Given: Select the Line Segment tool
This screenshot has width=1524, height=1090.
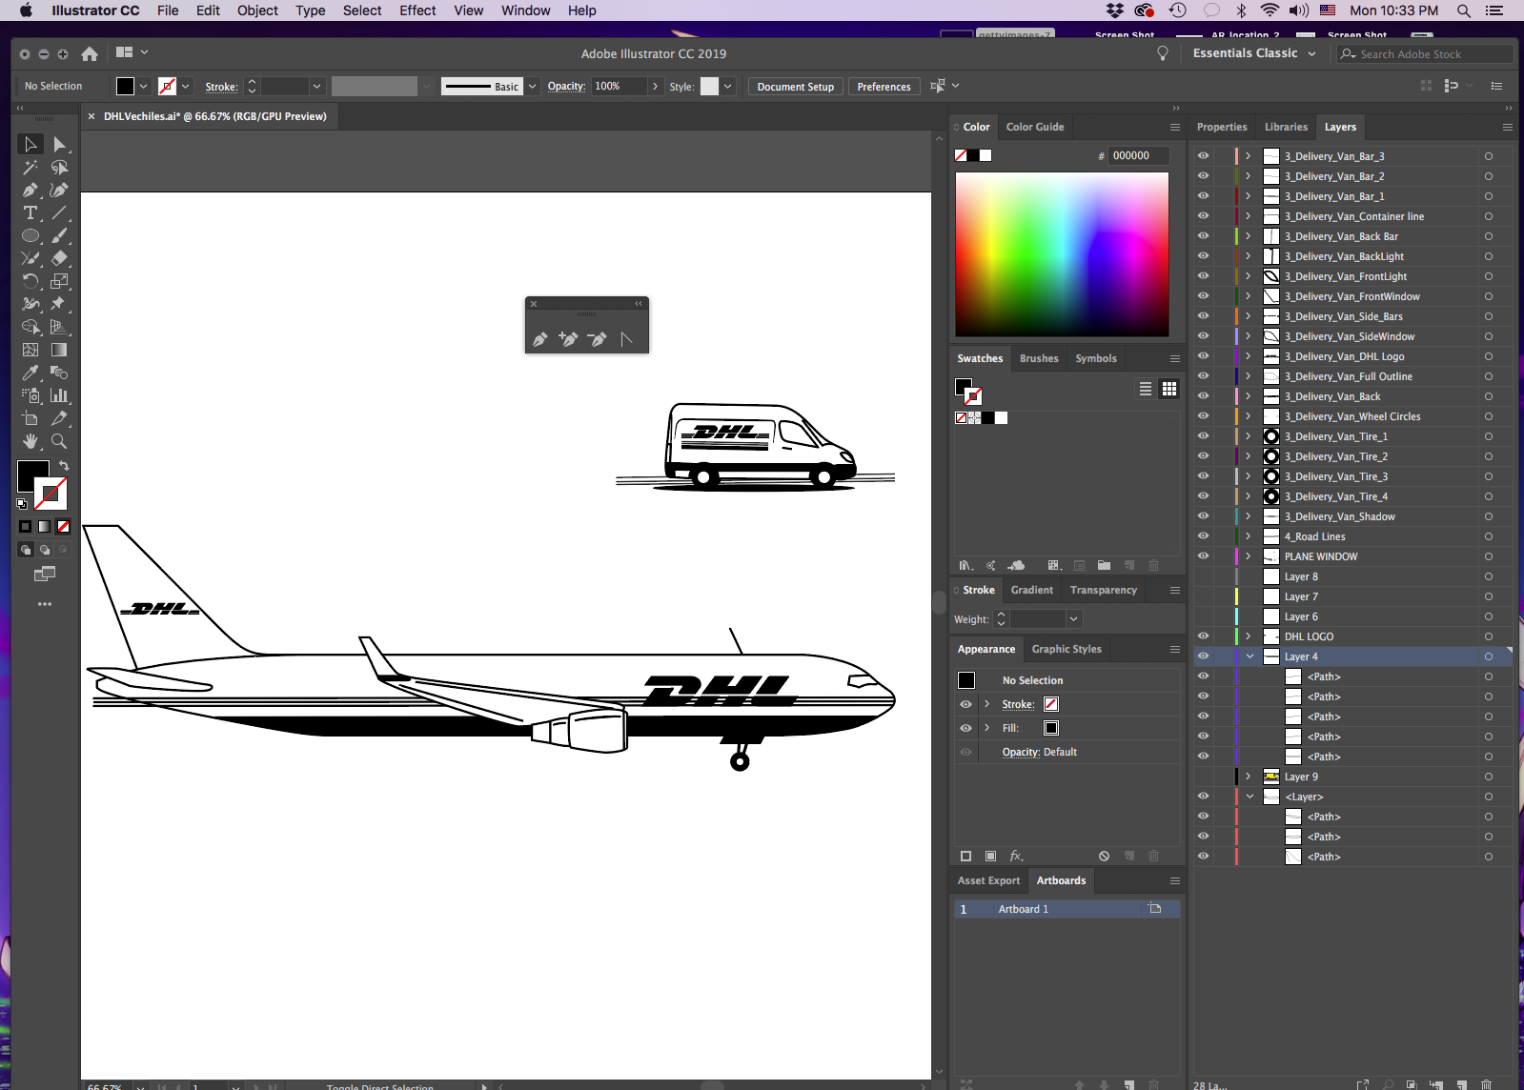Looking at the screenshot, I should click(59, 212).
